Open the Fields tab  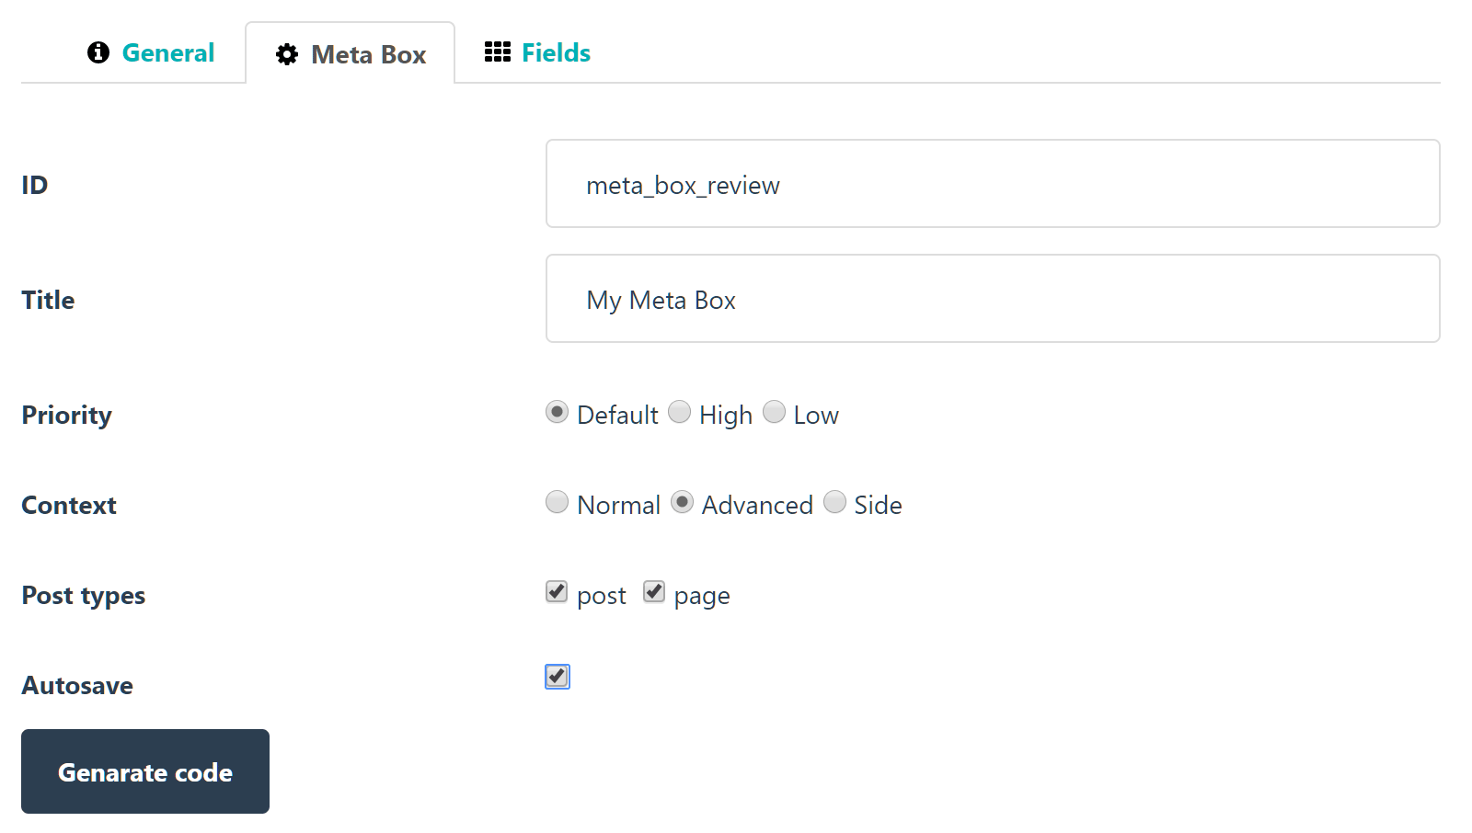(556, 52)
